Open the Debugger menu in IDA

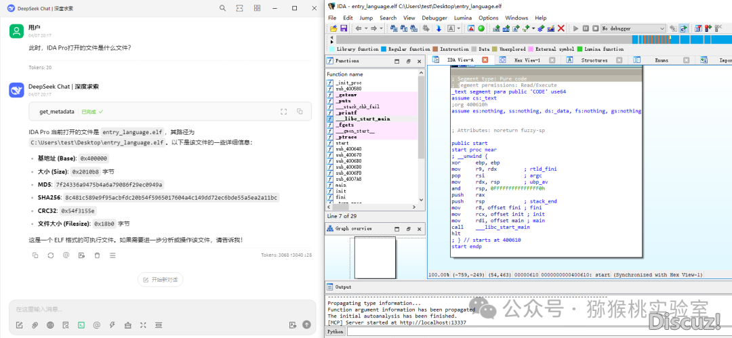pyautogui.click(x=434, y=18)
